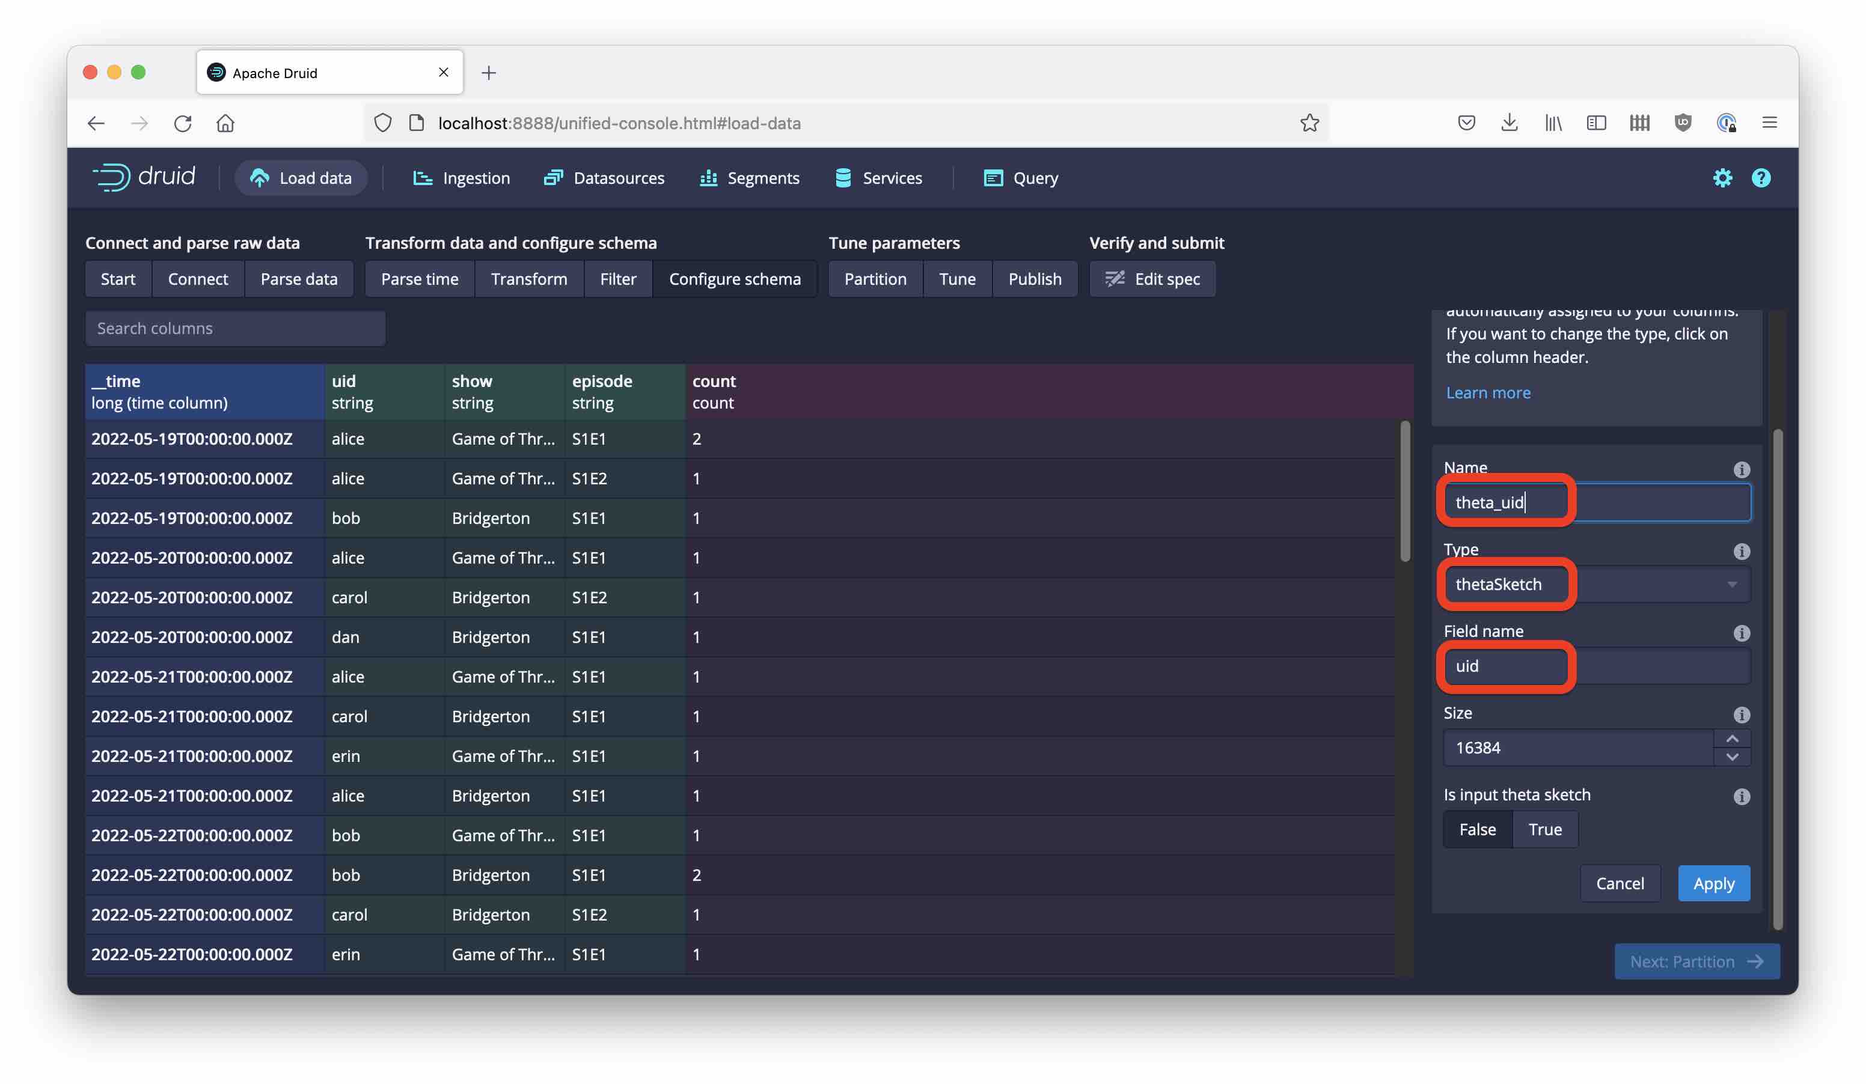Screen dimensions: 1866x1084
Task: Click the Size field info icon
Action: (x=1741, y=715)
